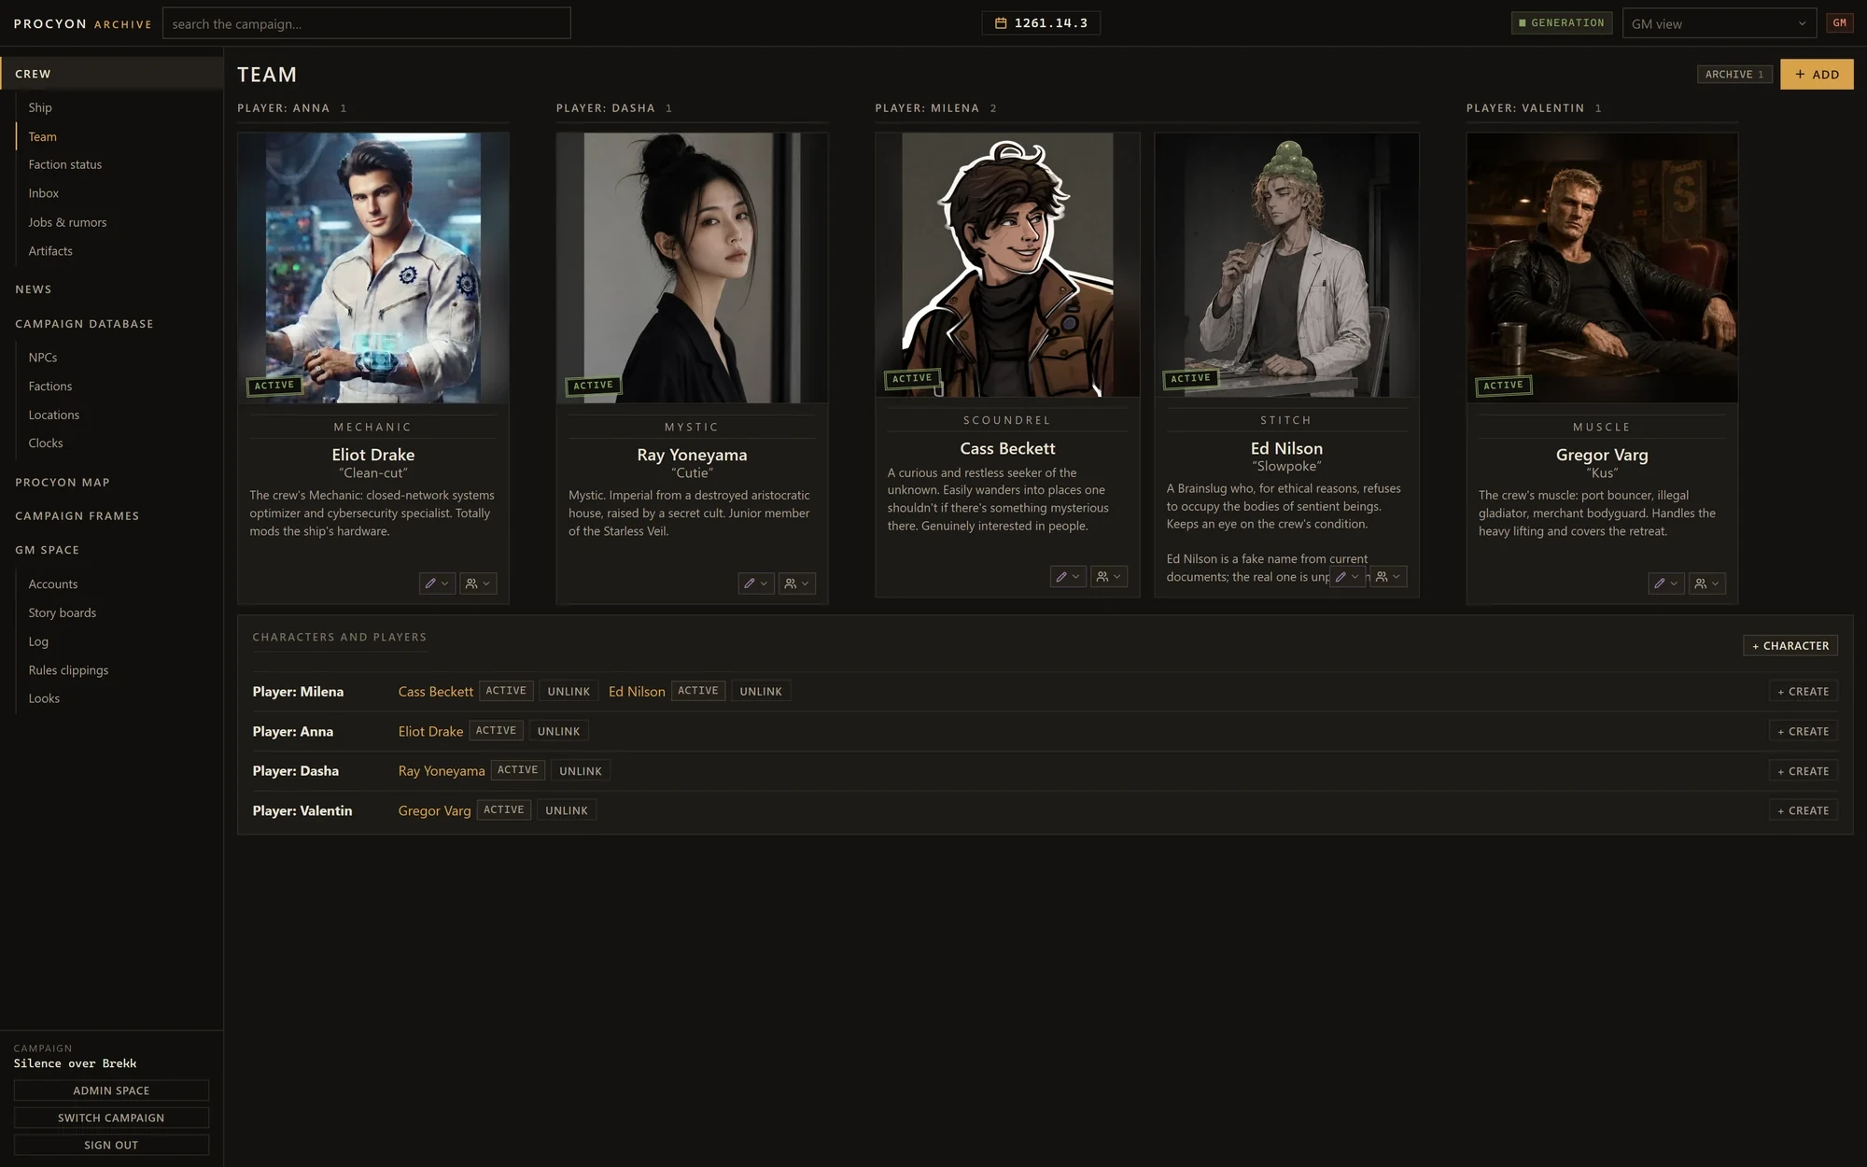Create character for Player Valentin
Image resolution: width=1867 pixels, height=1167 pixels.
(1804, 811)
